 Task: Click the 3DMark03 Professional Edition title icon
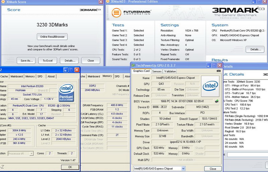108,2
